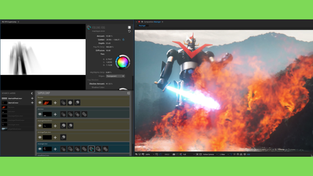Image resolution: width=313 pixels, height=176 pixels.
Task: Select fire.mov in Source Layers list
Action: [x=11, y=107]
